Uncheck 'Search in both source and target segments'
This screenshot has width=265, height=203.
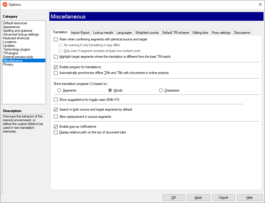[x=55, y=109]
